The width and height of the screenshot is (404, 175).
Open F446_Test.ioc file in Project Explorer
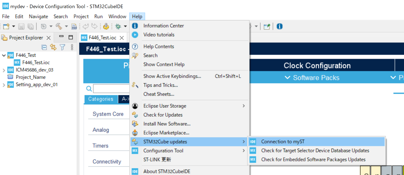[x=36, y=63]
